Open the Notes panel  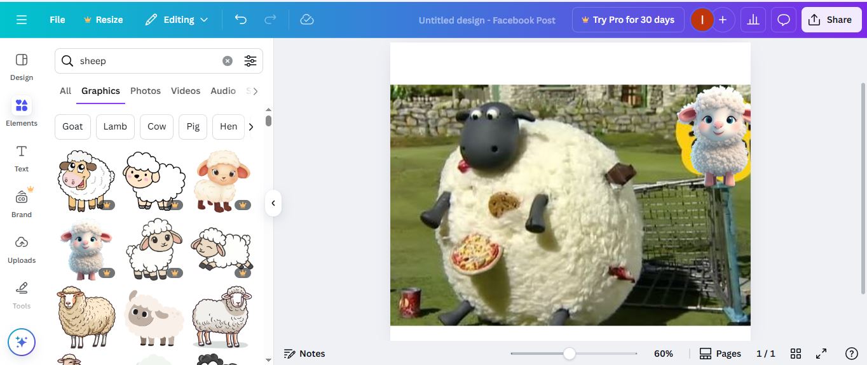click(304, 354)
